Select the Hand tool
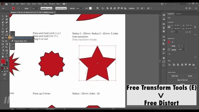199x112 pixels. [x=3, y=57]
